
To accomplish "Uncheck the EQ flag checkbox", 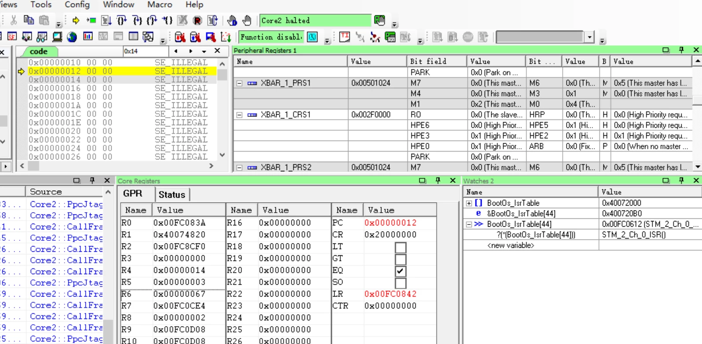I will coord(400,271).
